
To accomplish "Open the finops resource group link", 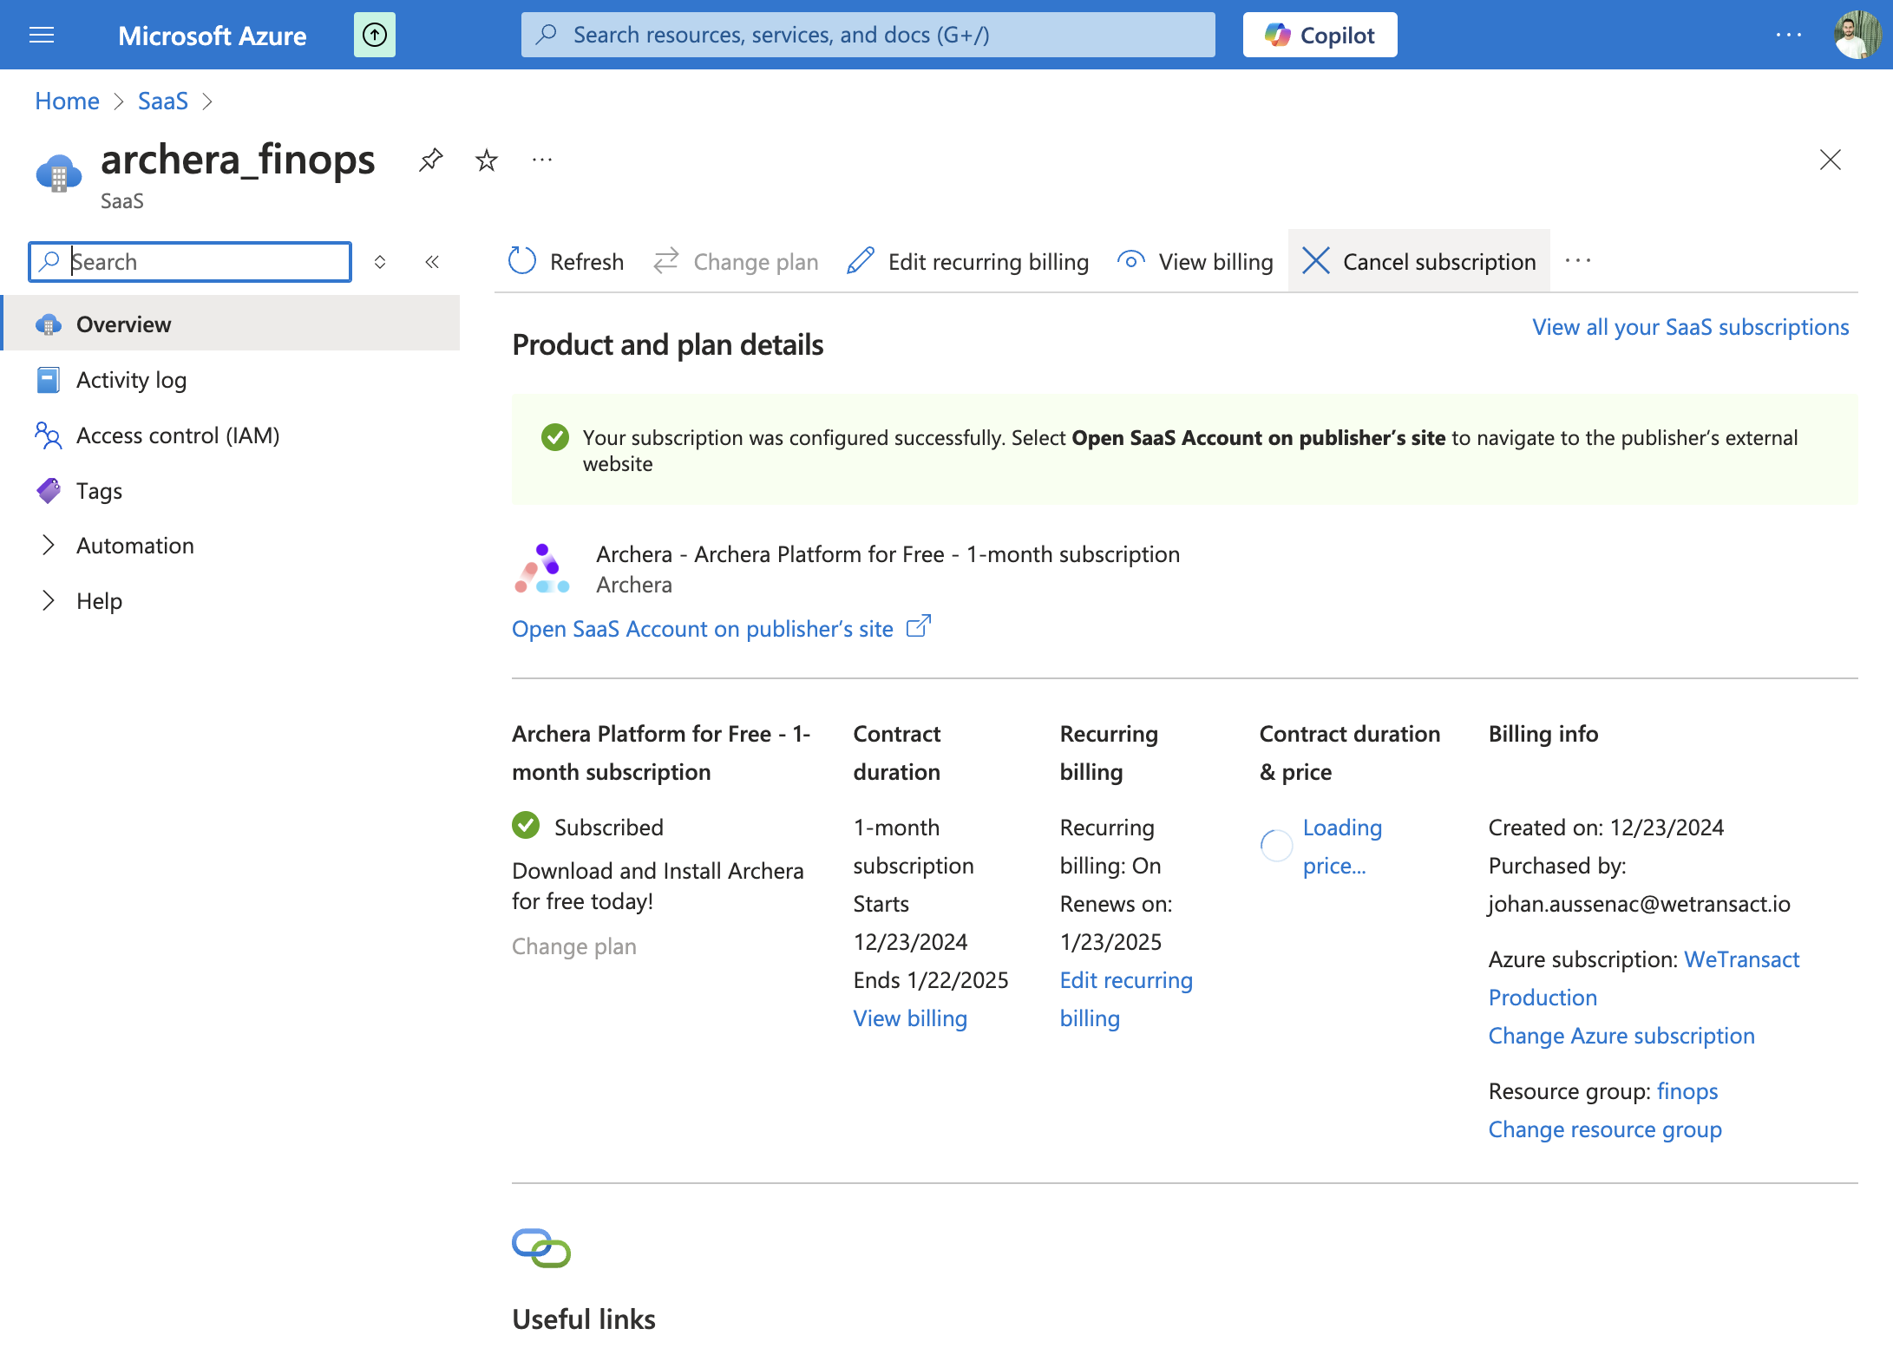I will pyautogui.click(x=1687, y=1090).
